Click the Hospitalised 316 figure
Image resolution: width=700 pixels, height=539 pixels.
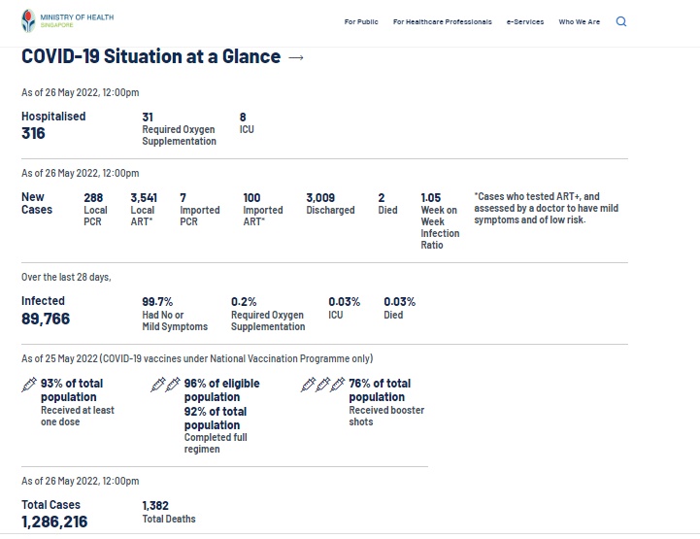(x=34, y=133)
